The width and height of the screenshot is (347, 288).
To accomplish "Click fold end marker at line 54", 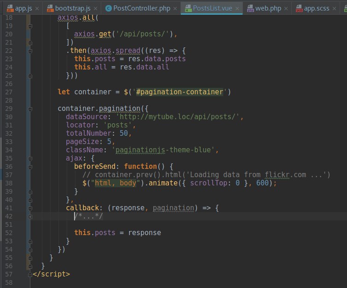I will click(x=30, y=250).
